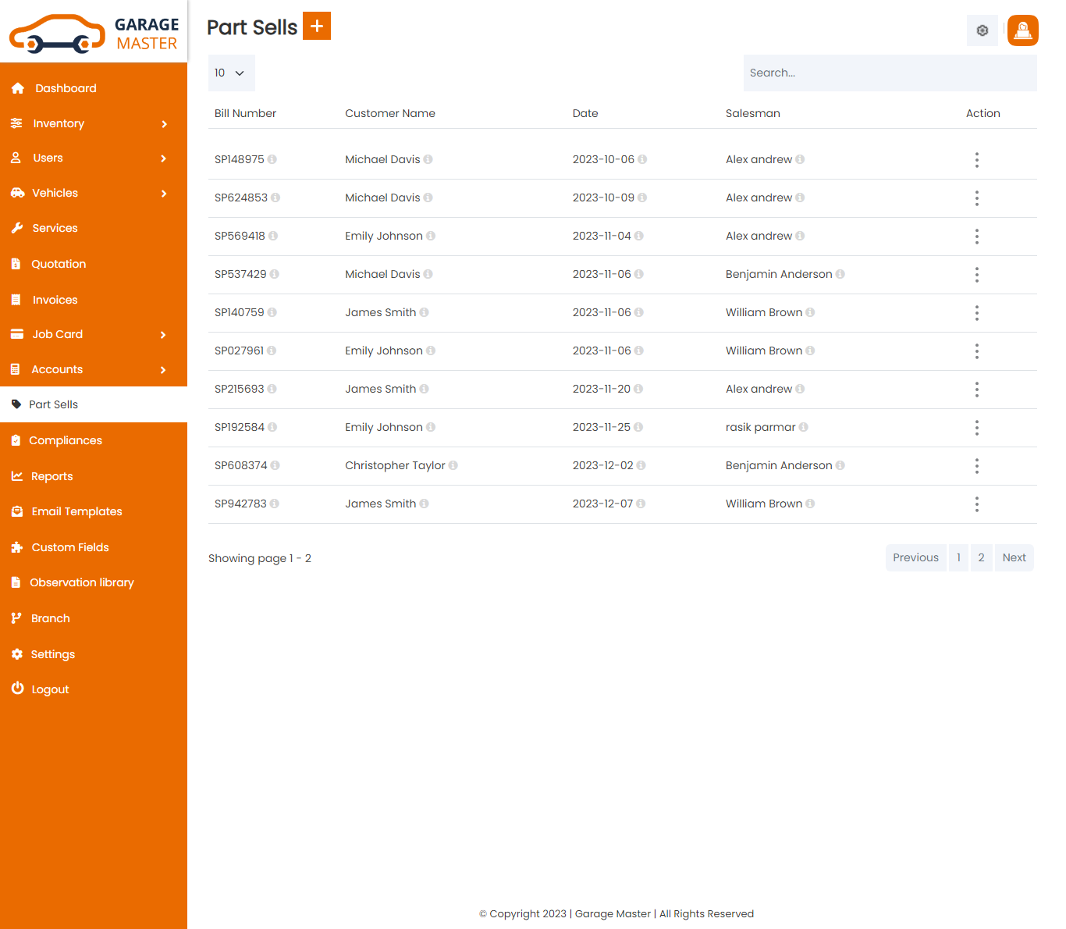Click the Next pagination button
The width and height of the screenshot is (1066, 929).
point(1014,557)
